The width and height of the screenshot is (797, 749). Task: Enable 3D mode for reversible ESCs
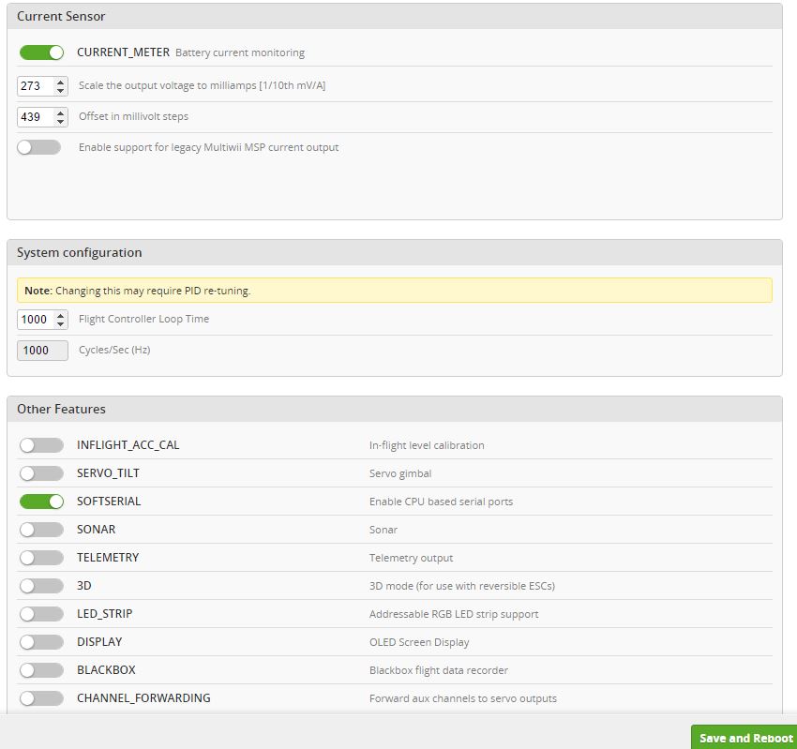(x=41, y=586)
